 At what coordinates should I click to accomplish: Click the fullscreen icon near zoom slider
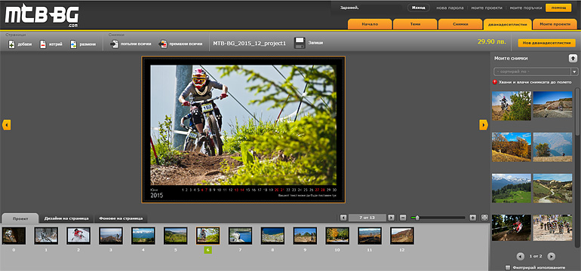484,218
